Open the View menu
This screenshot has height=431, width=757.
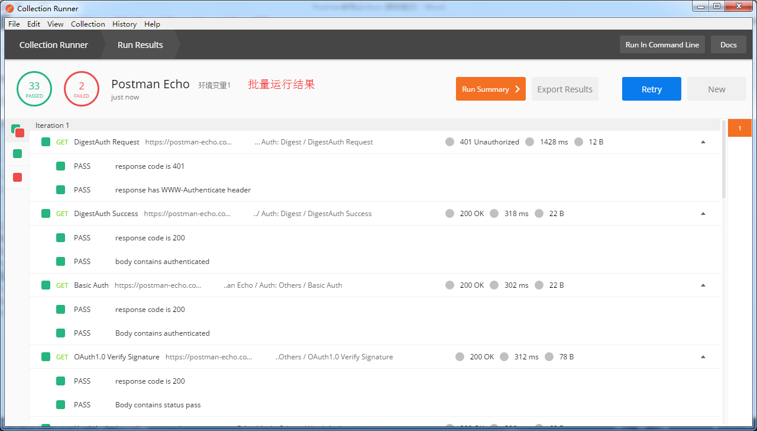pos(56,24)
